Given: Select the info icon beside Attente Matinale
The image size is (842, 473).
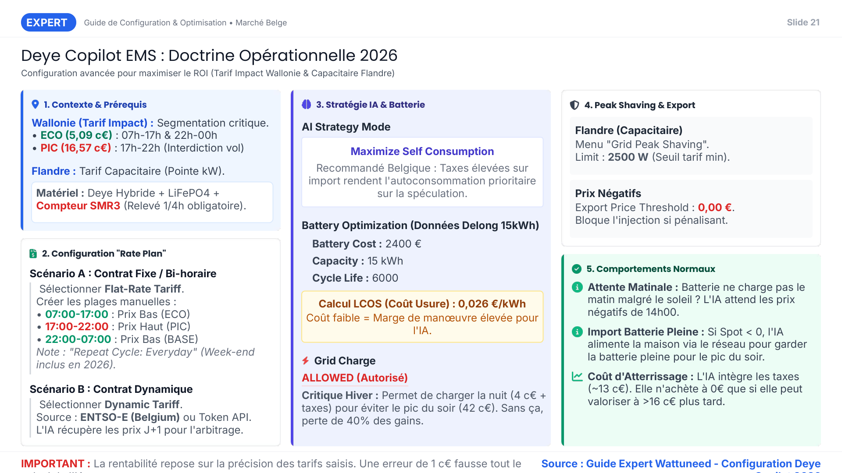Looking at the screenshot, I should [x=577, y=287].
